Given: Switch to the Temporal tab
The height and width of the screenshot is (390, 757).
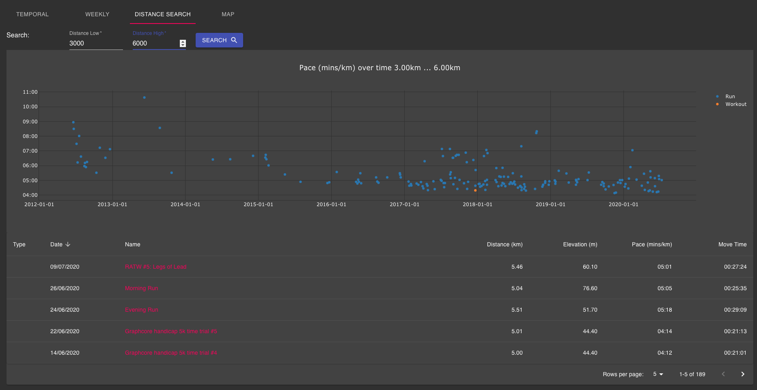Looking at the screenshot, I should tap(32, 14).
